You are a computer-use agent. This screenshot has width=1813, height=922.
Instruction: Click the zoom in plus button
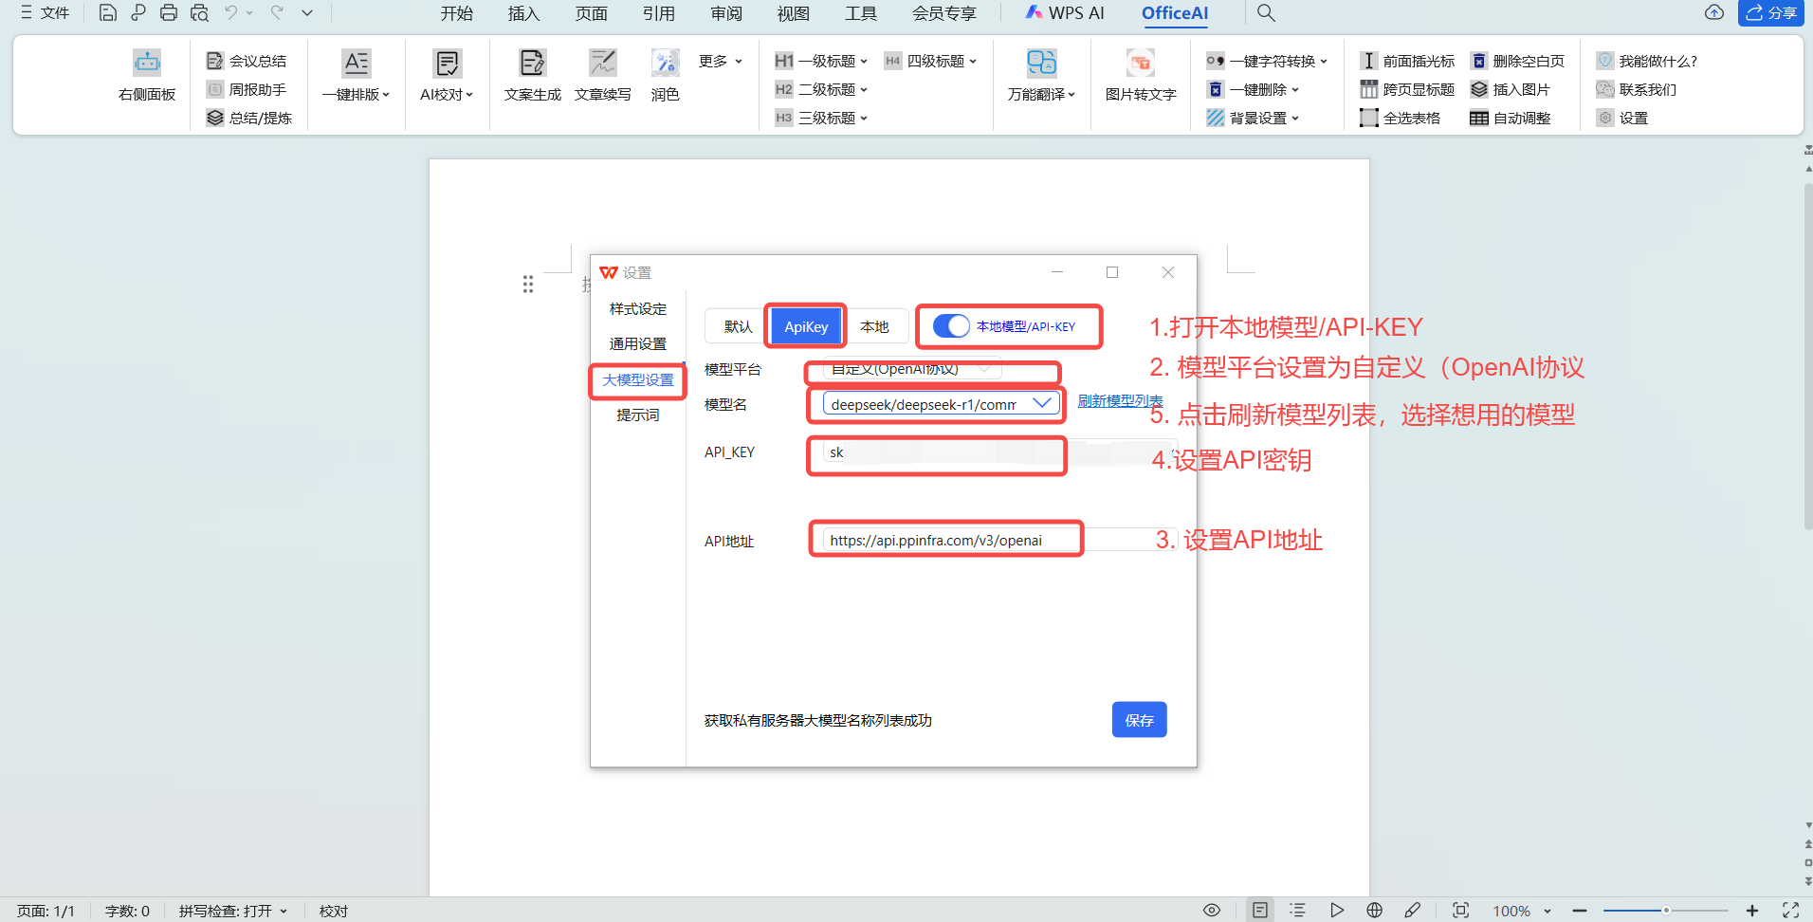click(1751, 911)
